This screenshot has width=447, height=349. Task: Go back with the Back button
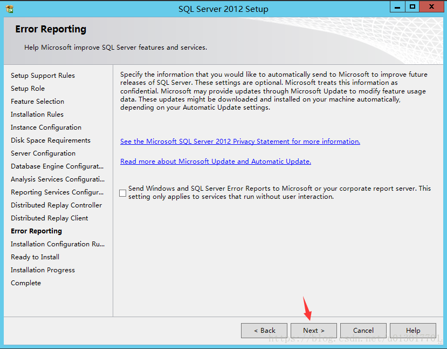coord(264,331)
